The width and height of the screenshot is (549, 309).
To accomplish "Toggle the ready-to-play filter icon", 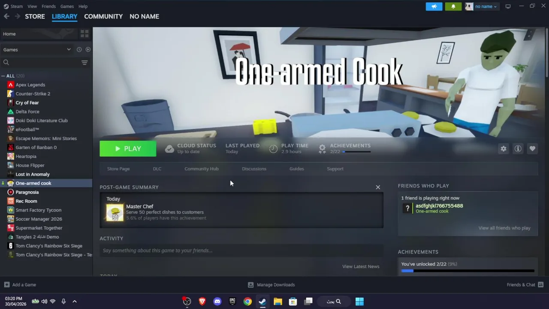I will 88,49.
